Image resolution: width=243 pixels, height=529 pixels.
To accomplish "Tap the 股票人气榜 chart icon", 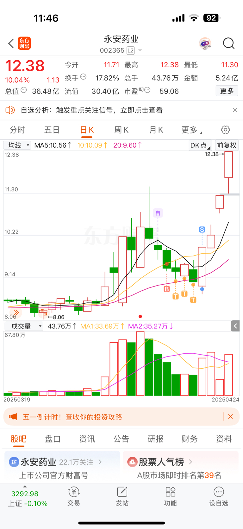I will click(132, 462).
